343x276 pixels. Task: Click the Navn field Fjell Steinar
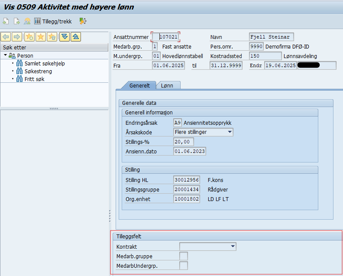coord(271,37)
